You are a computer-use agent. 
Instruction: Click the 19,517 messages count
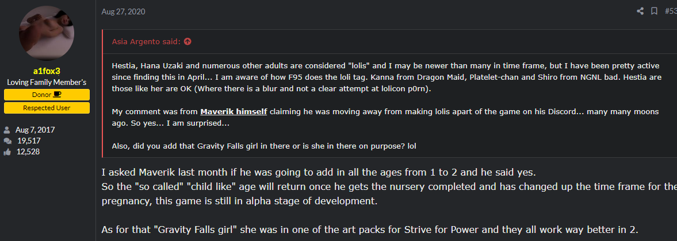pos(29,141)
